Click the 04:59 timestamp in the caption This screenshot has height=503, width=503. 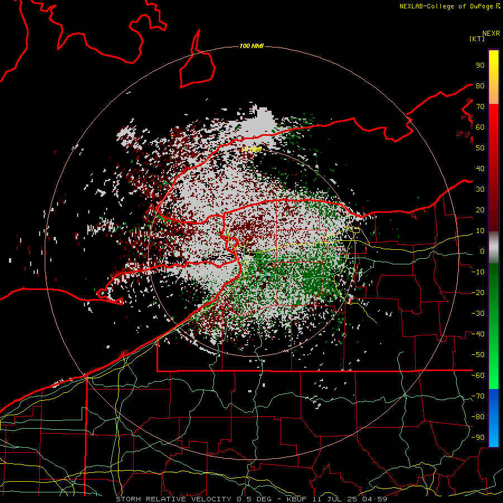tap(374, 499)
